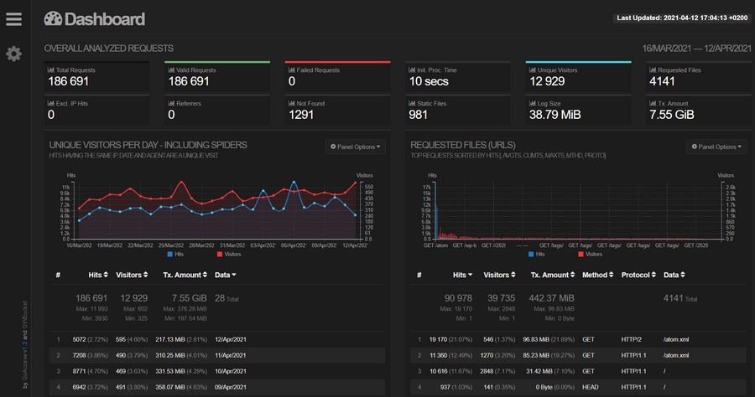
Task: Click chart icon beside Static Files
Action: [412, 103]
